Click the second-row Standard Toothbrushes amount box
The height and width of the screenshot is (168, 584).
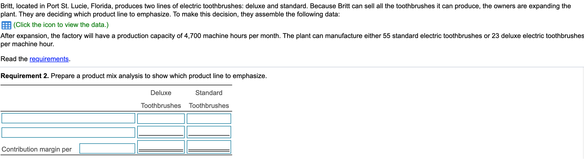pos(208,132)
